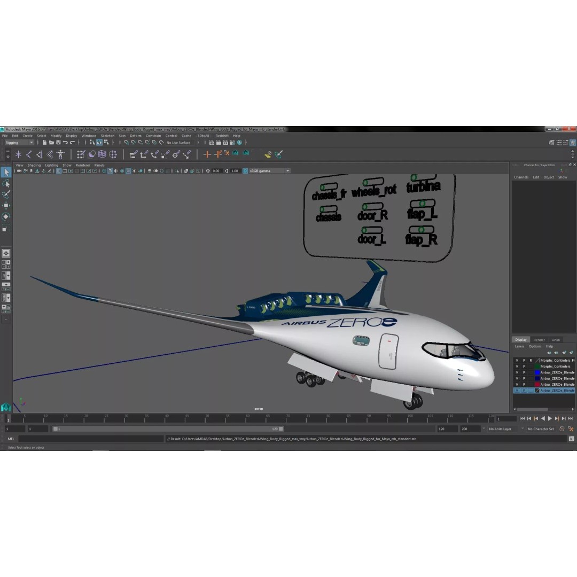Select the arrow Select tool

click(x=6, y=172)
